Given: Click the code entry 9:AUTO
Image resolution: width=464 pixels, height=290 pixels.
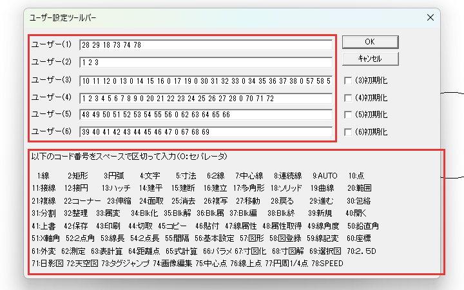Looking at the screenshot, I should 325,176.
